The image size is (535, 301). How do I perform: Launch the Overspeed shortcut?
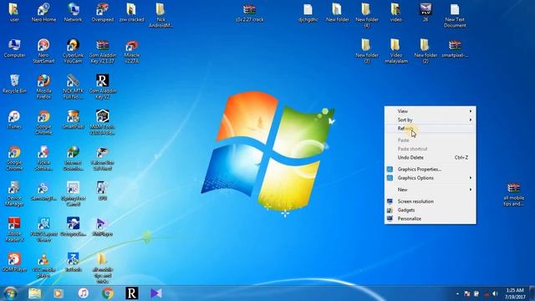click(x=102, y=13)
